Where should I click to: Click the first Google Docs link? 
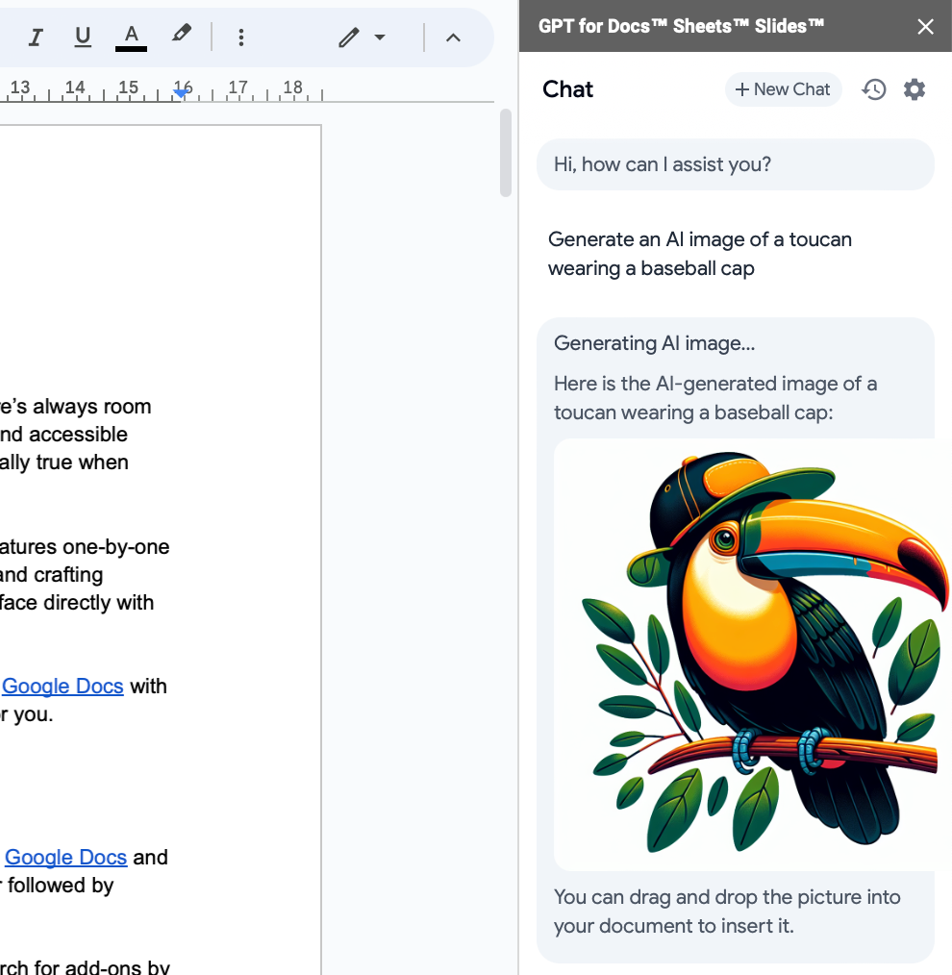click(x=63, y=687)
